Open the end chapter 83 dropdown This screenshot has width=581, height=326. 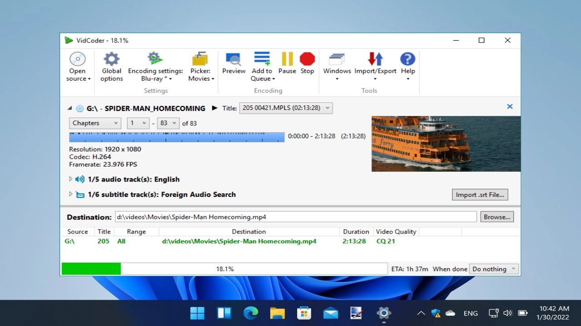(x=168, y=123)
